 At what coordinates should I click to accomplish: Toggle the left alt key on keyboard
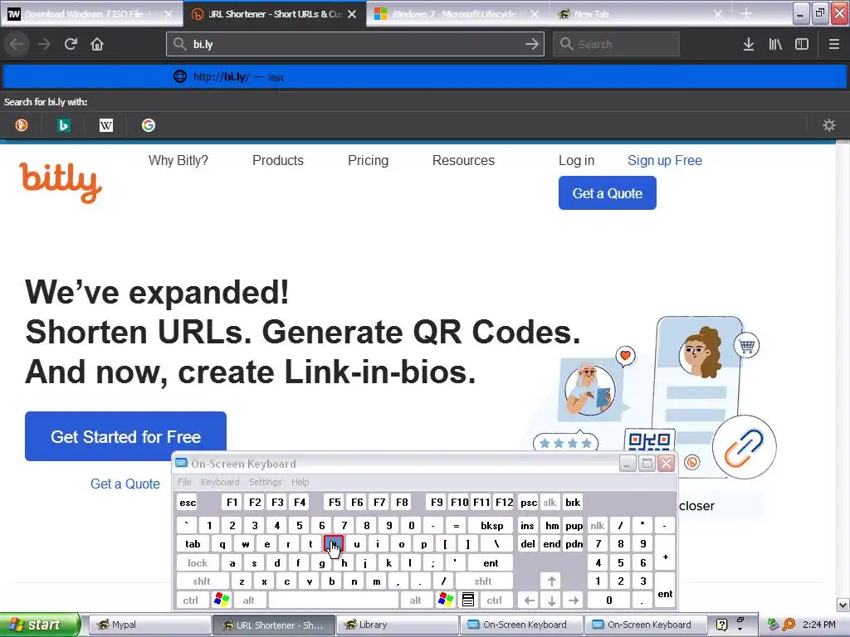coord(249,600)
